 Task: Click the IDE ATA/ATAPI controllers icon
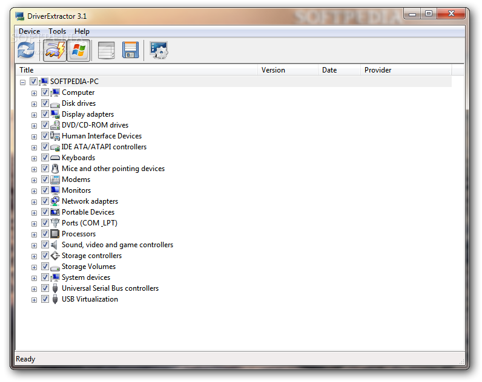point(55,147)
